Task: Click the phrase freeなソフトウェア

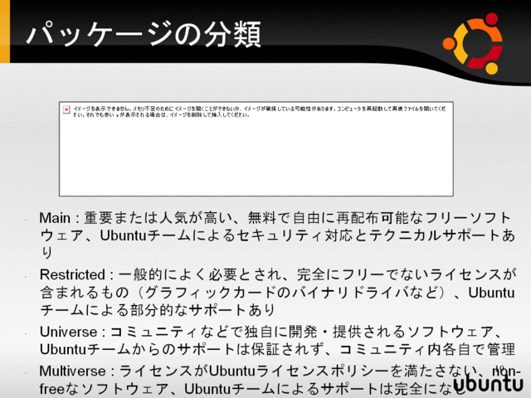Action: tap(104, 389)
